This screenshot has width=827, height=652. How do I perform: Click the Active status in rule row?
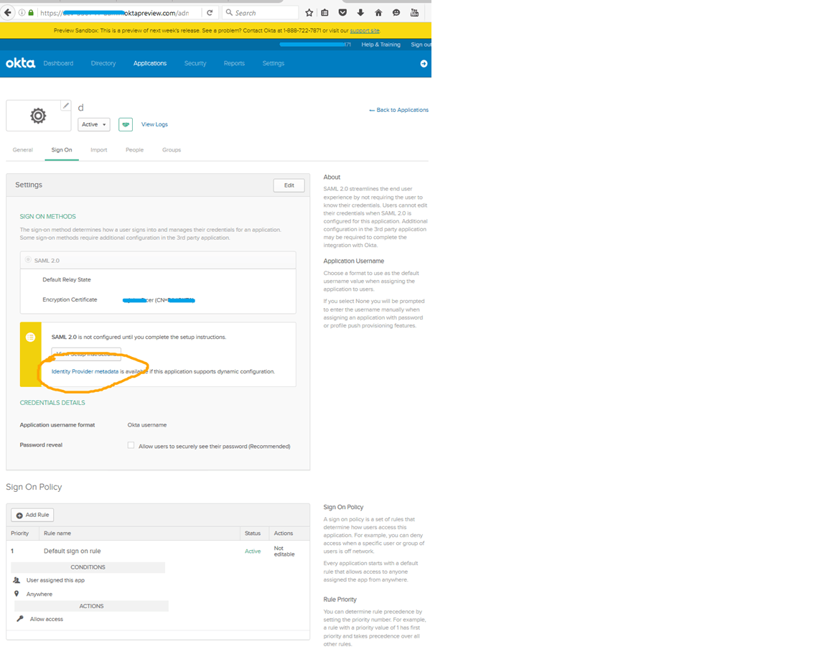pos(253,551)
